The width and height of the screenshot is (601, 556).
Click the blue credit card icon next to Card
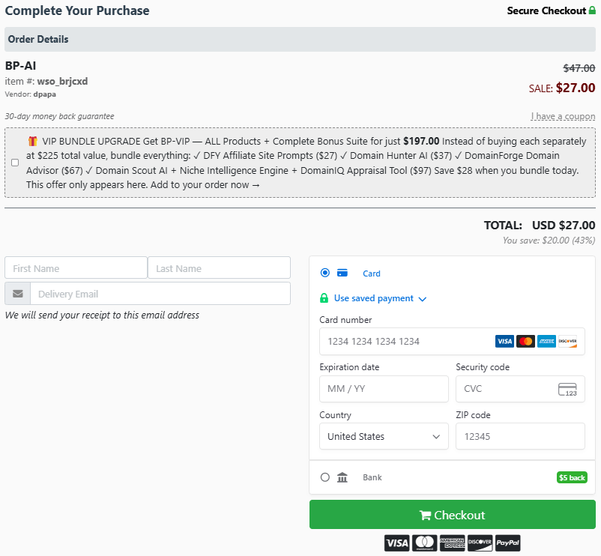tap(342, 273)
